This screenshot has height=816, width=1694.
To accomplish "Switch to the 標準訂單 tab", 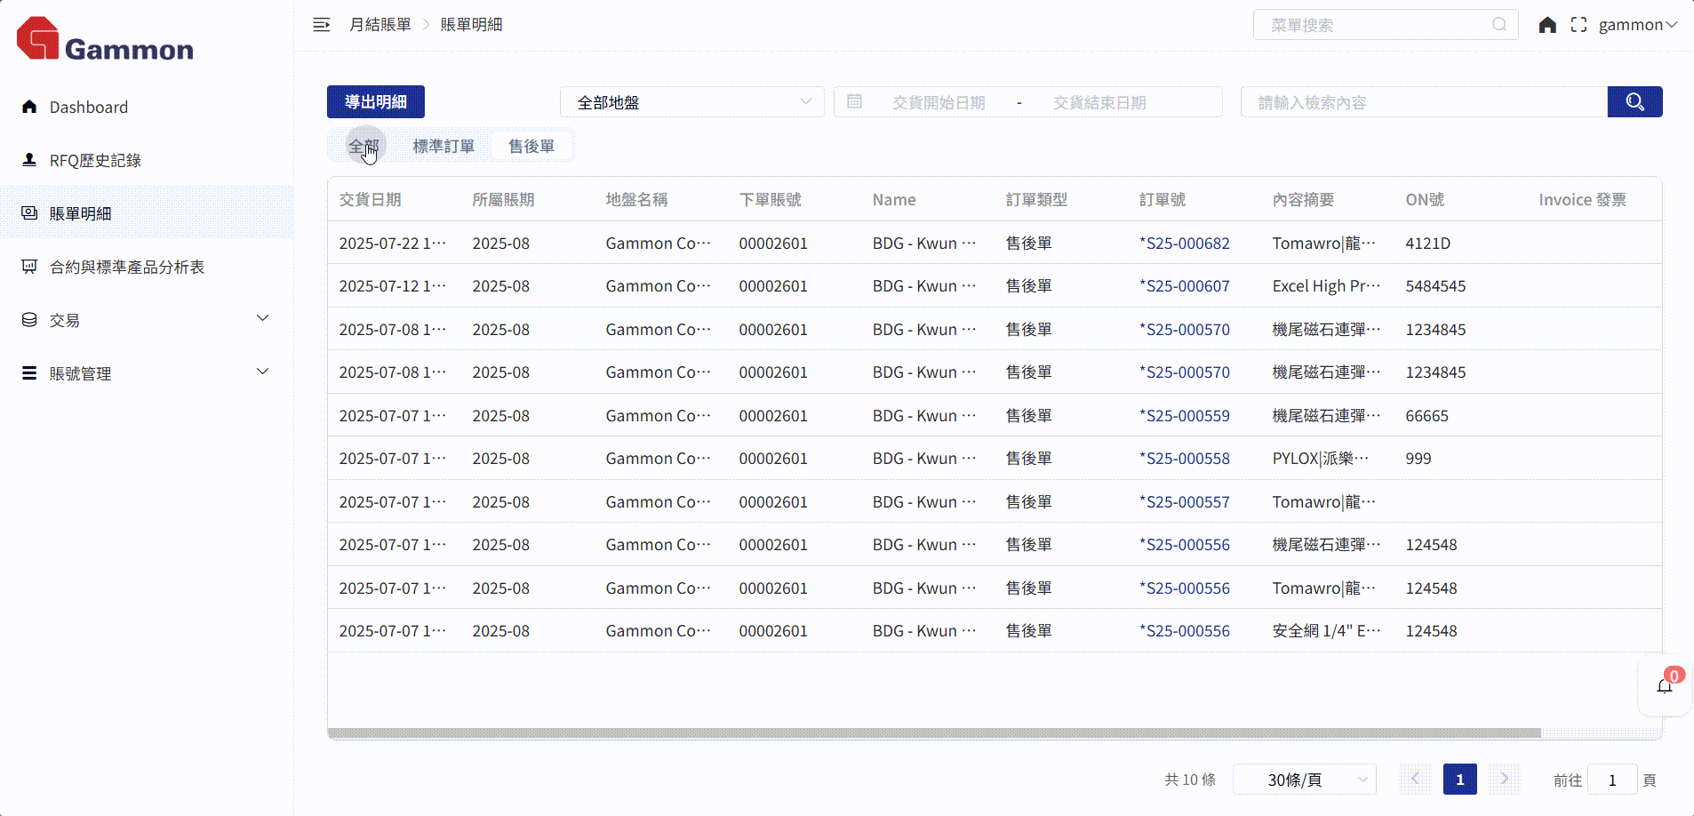I will 443,146.
